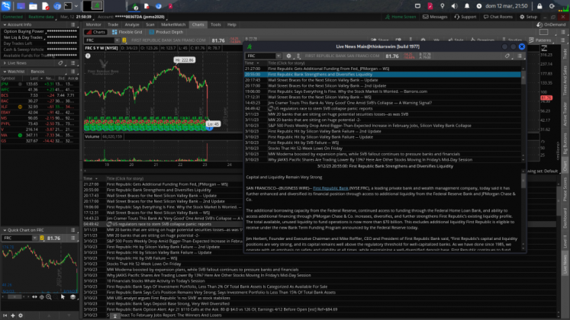Add a gadget with the sidebar plus icon
Viewport: 570px width, 320px height.
pyautogui.click(x=13, y=315)
